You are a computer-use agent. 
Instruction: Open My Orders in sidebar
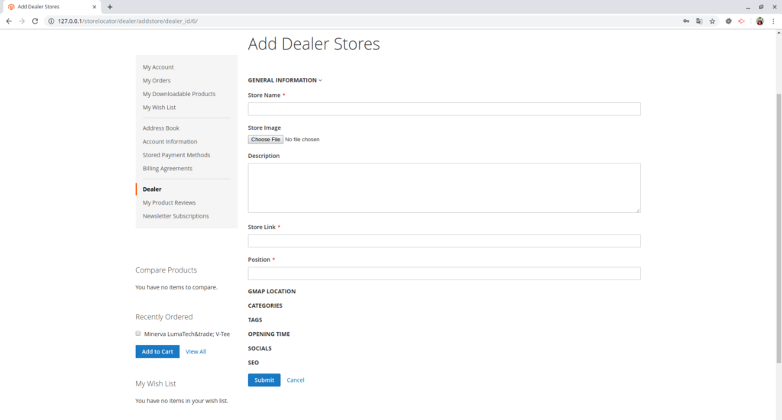tap(157, 81)
